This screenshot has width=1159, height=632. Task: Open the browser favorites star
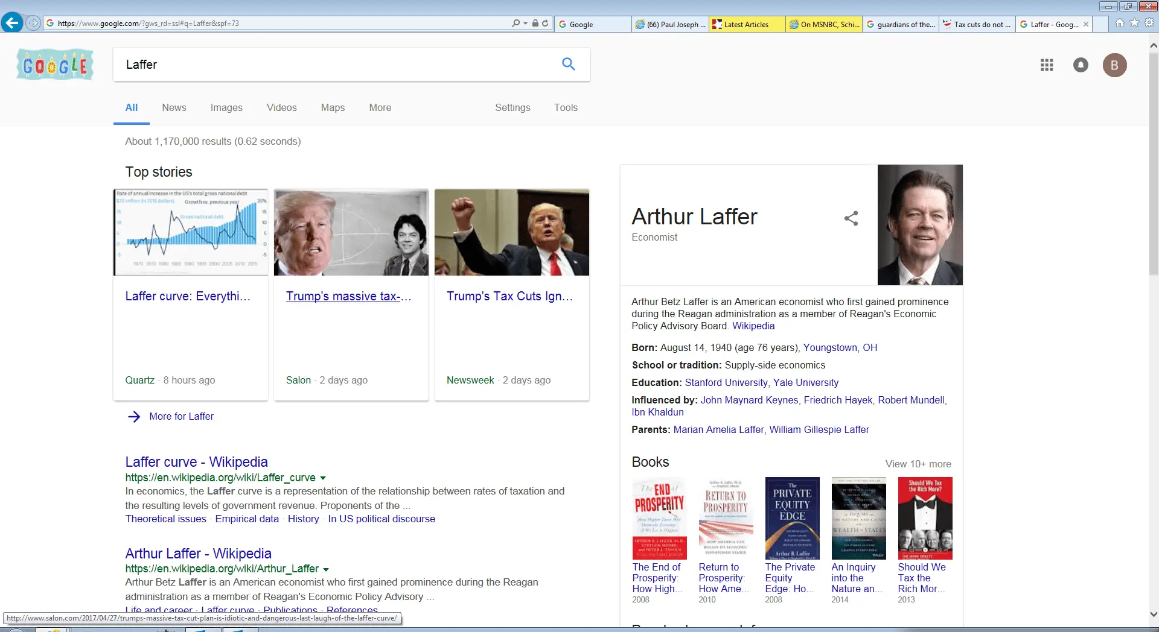point(1134,23)
